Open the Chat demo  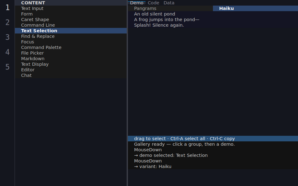coord(71,75)
